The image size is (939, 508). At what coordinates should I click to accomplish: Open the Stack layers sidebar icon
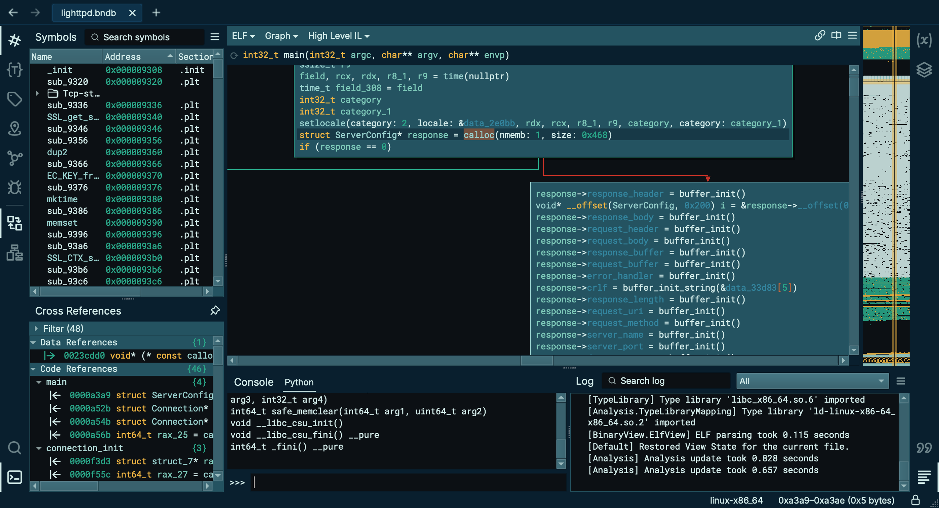click(x=924, y=69)
